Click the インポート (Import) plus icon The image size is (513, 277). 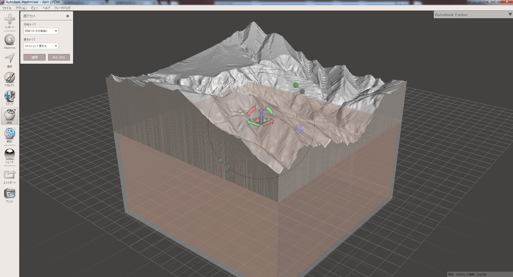(x=9, y=19)
